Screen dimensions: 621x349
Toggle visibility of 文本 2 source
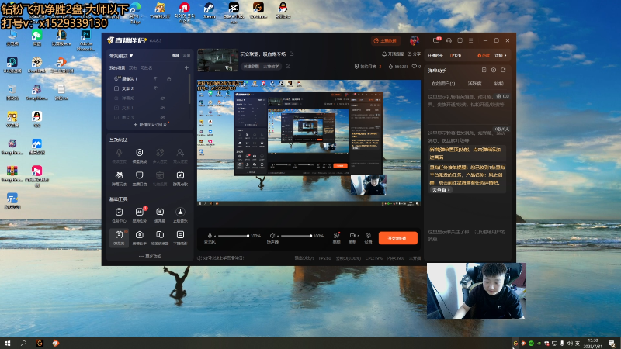pyautogui.click(x=155, y=88)
